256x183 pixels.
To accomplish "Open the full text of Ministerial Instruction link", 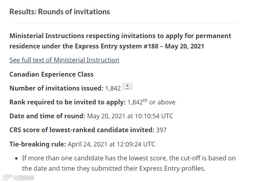I will click(64, 60).
